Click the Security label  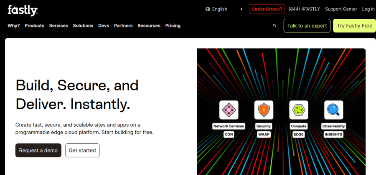[x=264, y=126]
